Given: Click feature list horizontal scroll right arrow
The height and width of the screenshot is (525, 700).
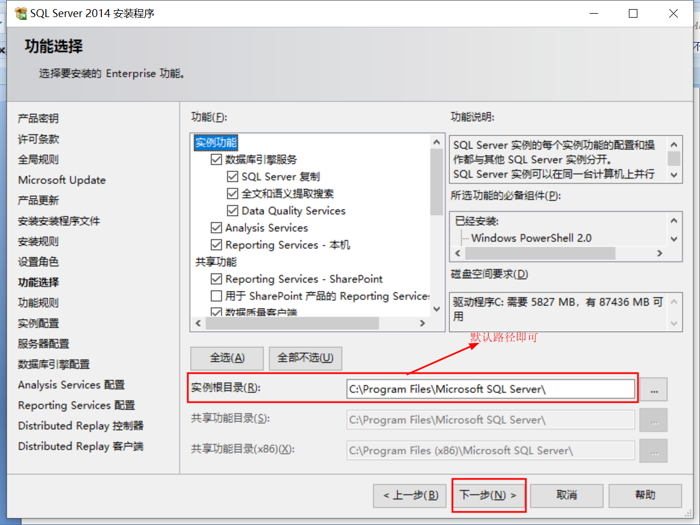Looking at the screenshot, I should pyautogui.click(x=422, y=323).
